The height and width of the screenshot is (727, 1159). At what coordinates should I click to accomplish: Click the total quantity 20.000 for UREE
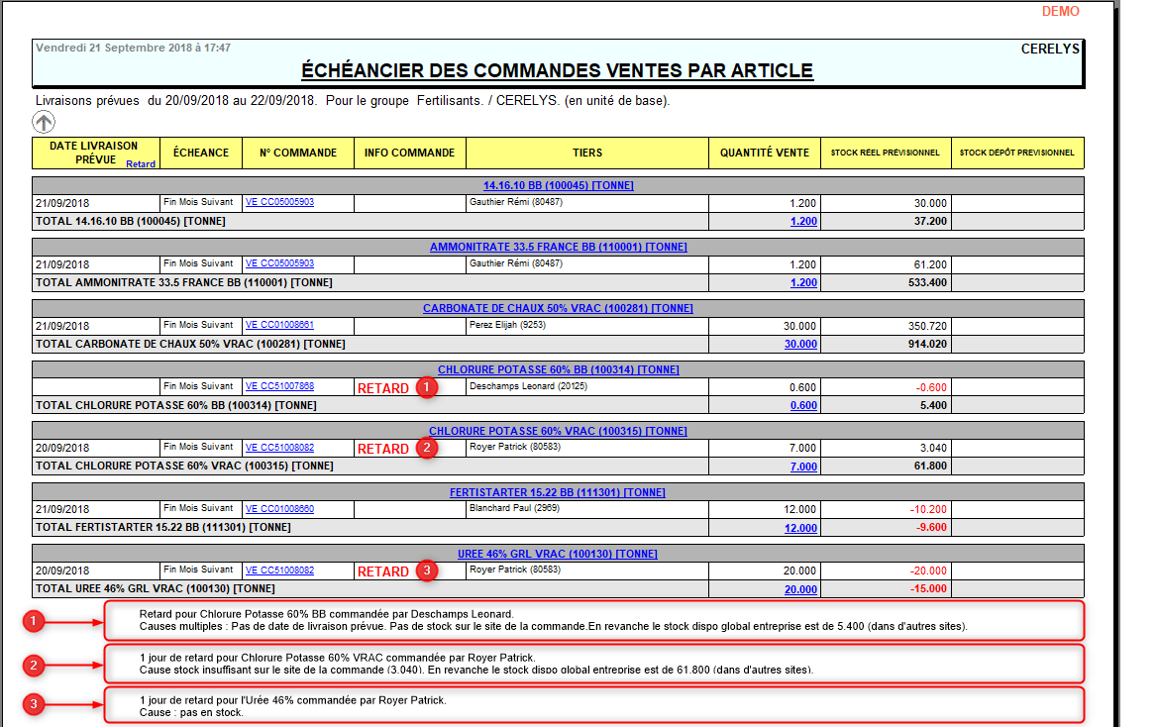click(803, 588)
